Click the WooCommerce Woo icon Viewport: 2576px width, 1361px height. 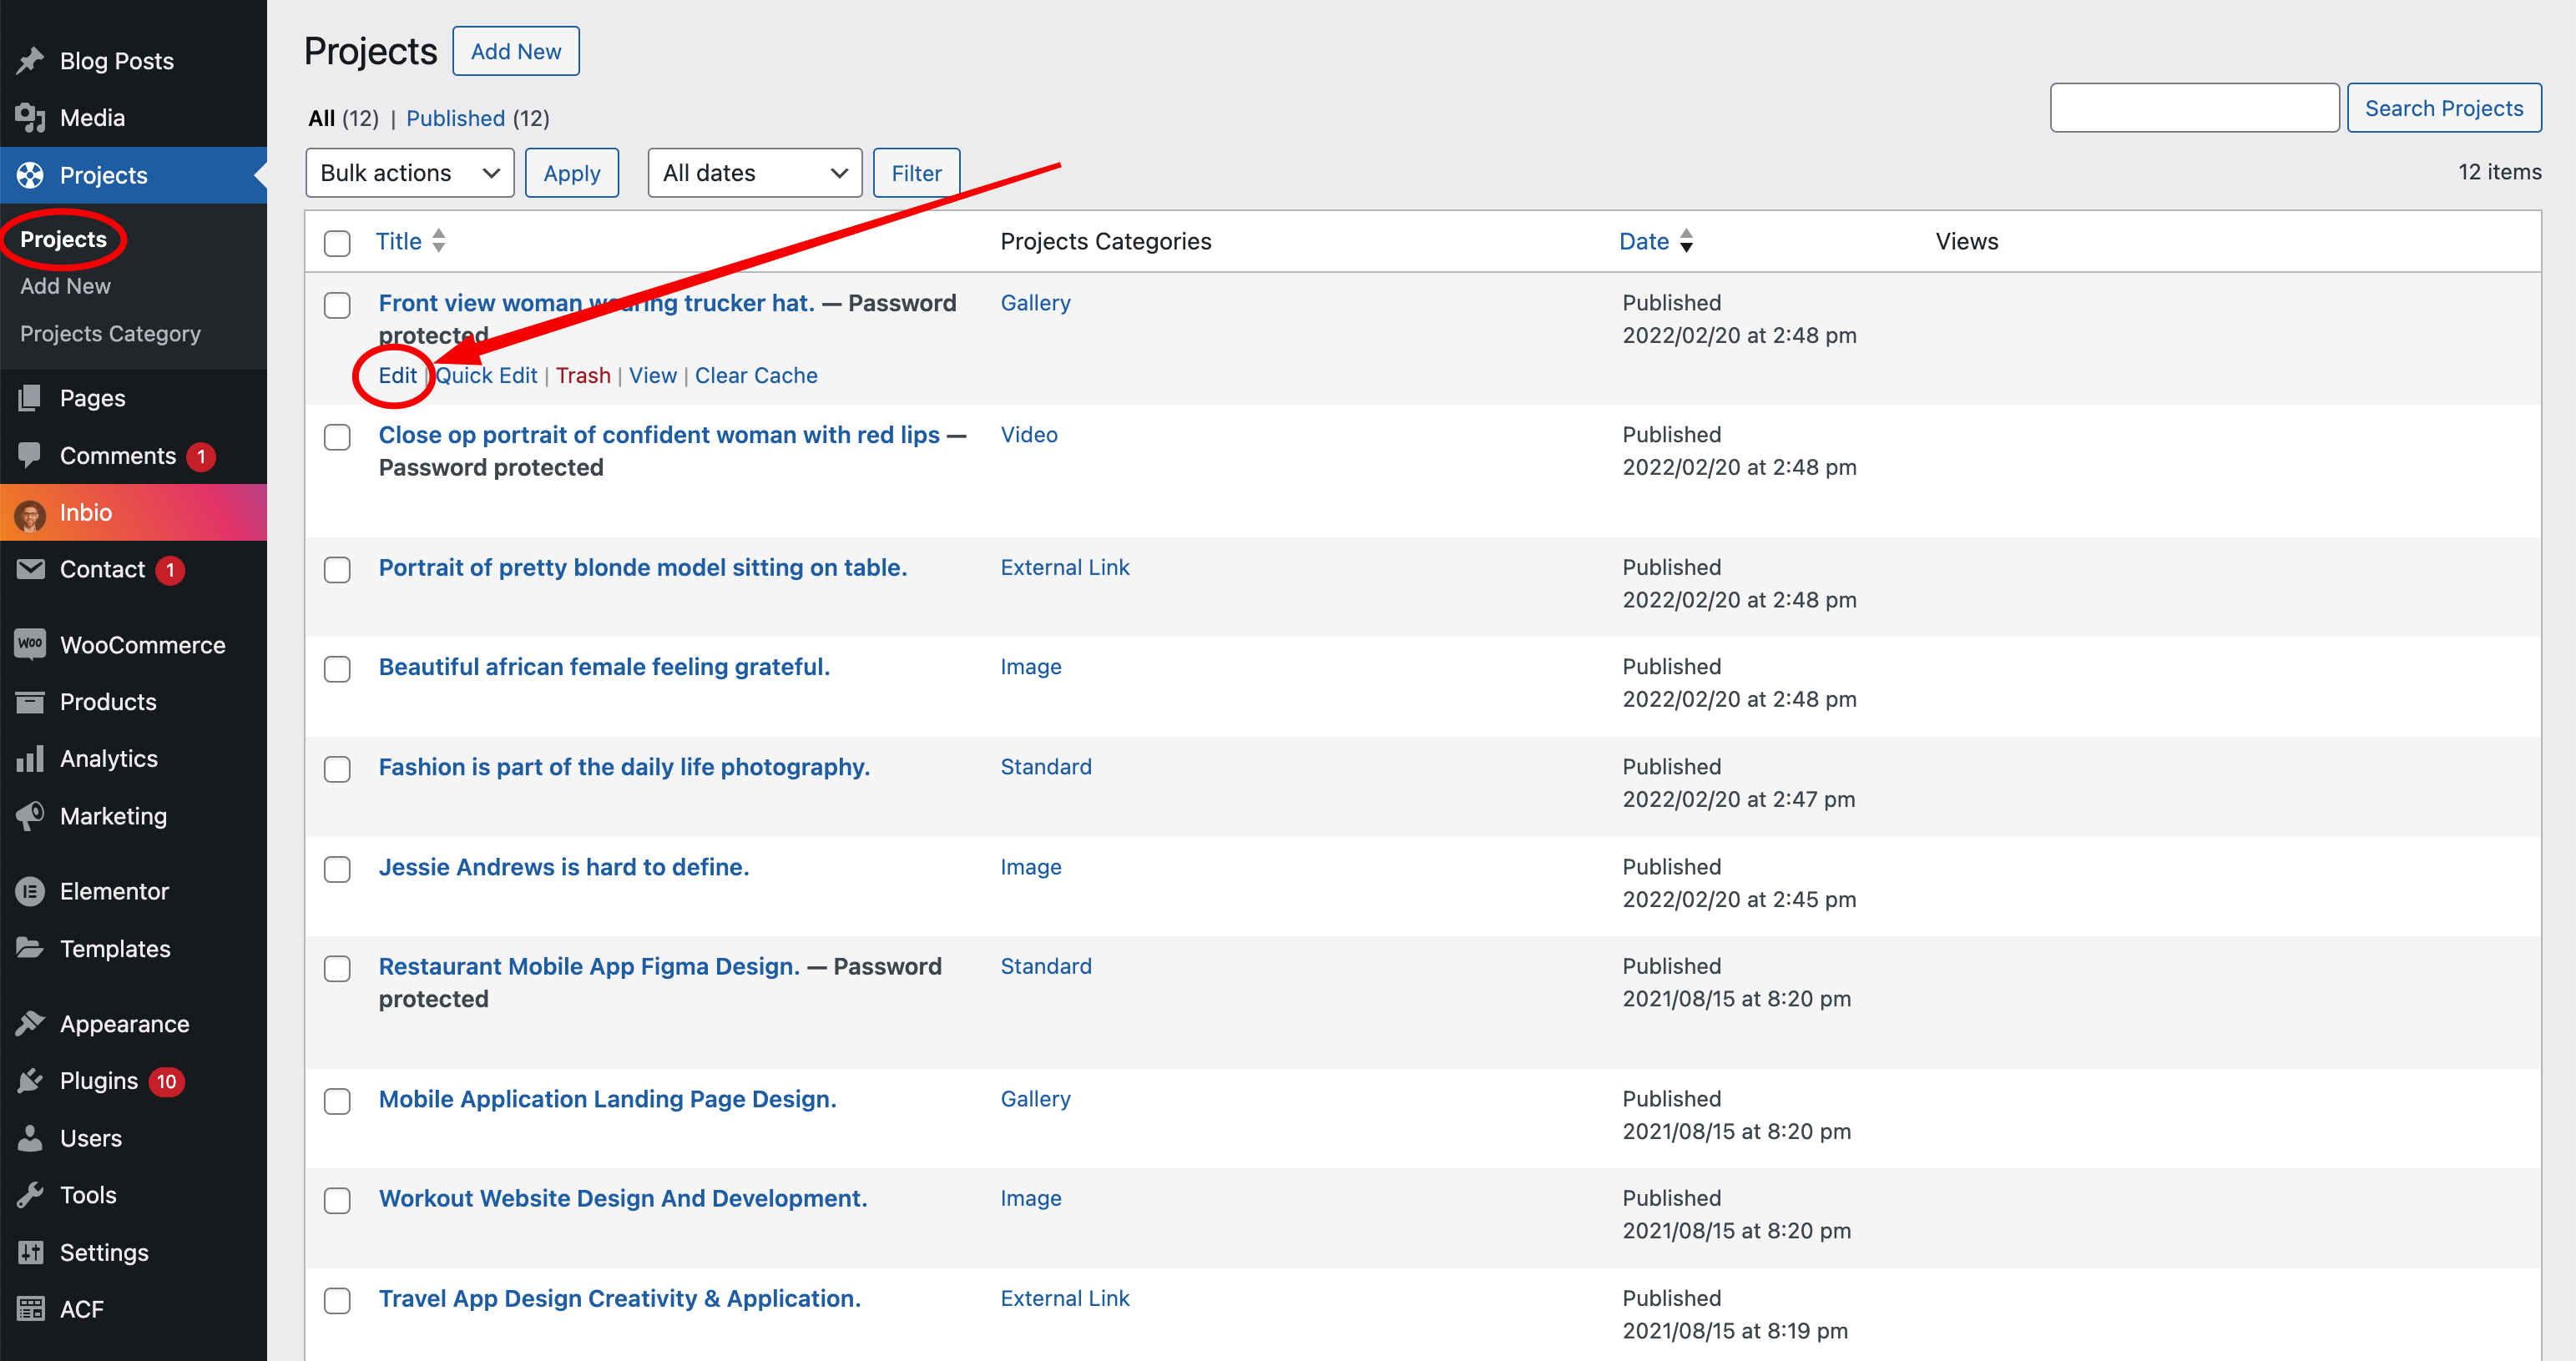[x=30, y=644]
